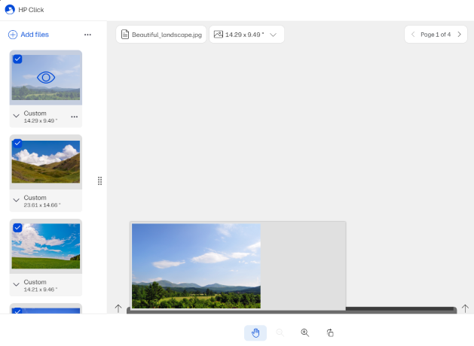Expand the Custom 14.29 x 9.49 chevron
This screenshot has width=474, height=346.
[x=17, y=116]
